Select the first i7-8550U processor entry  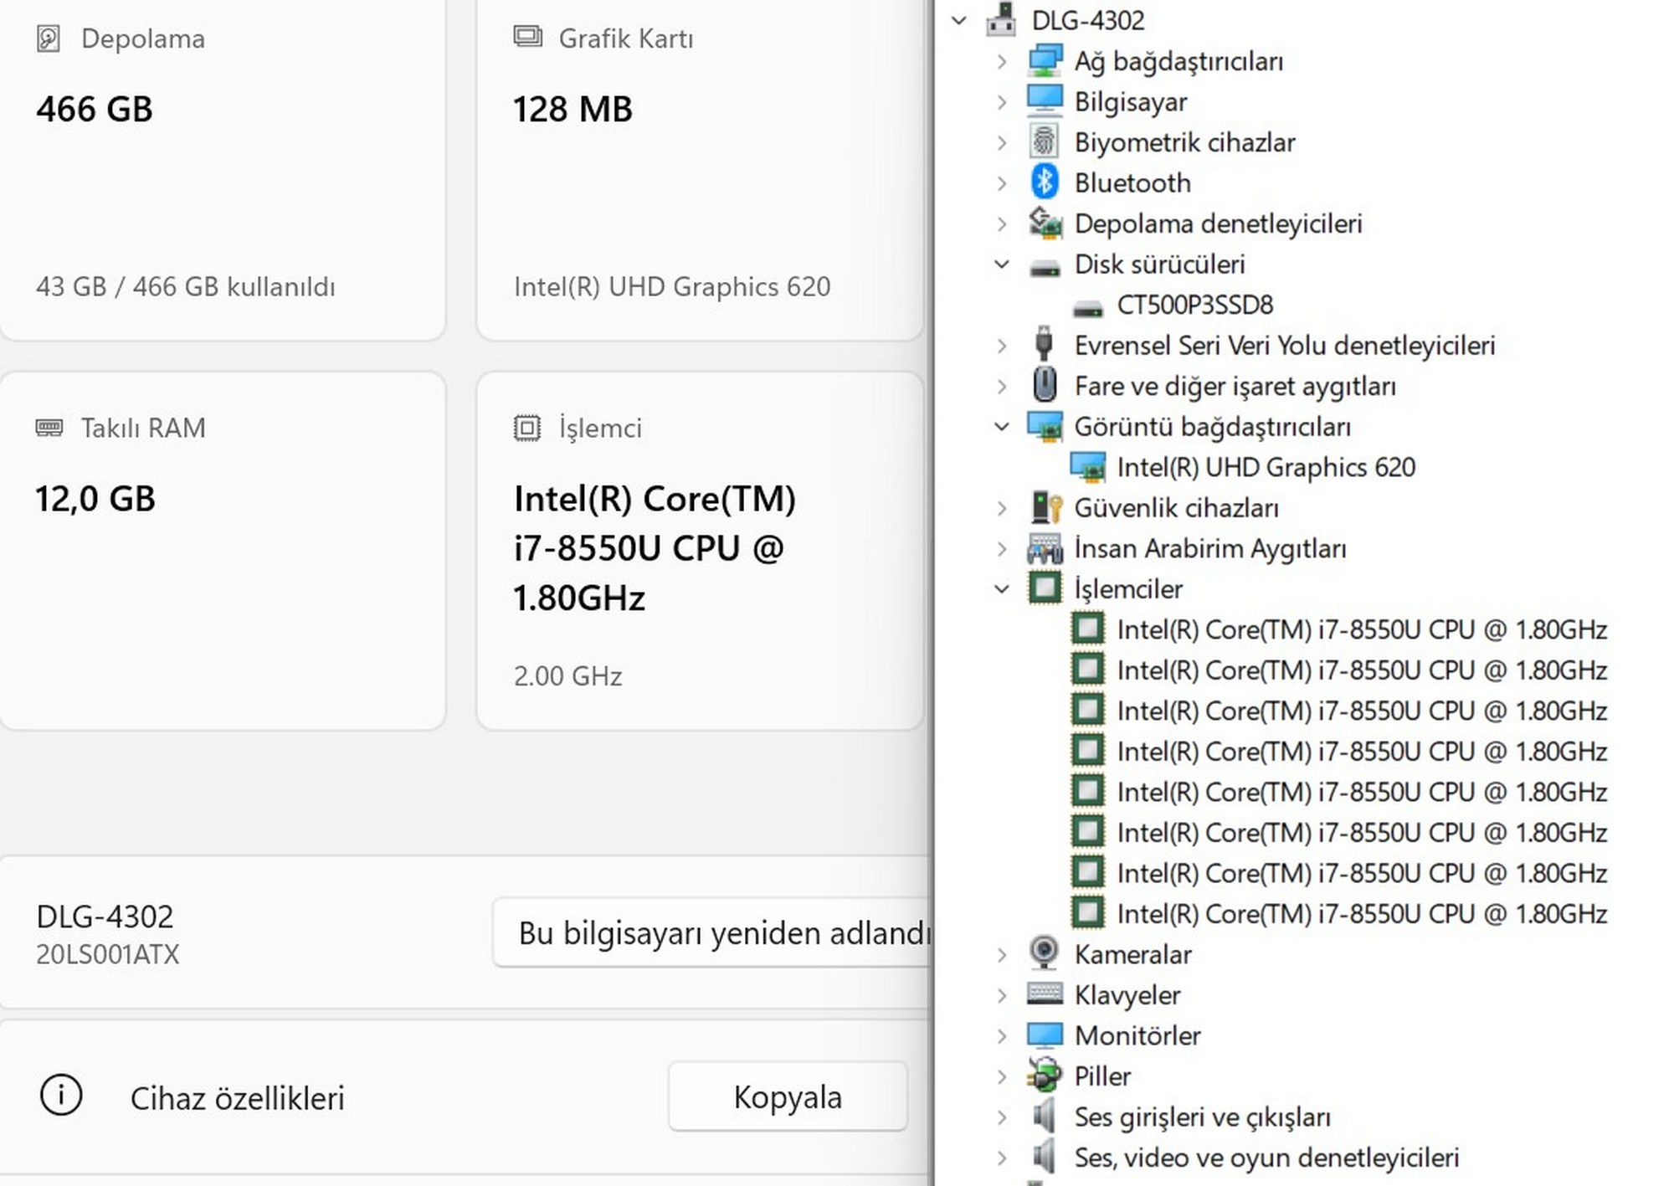[1361, 629]
